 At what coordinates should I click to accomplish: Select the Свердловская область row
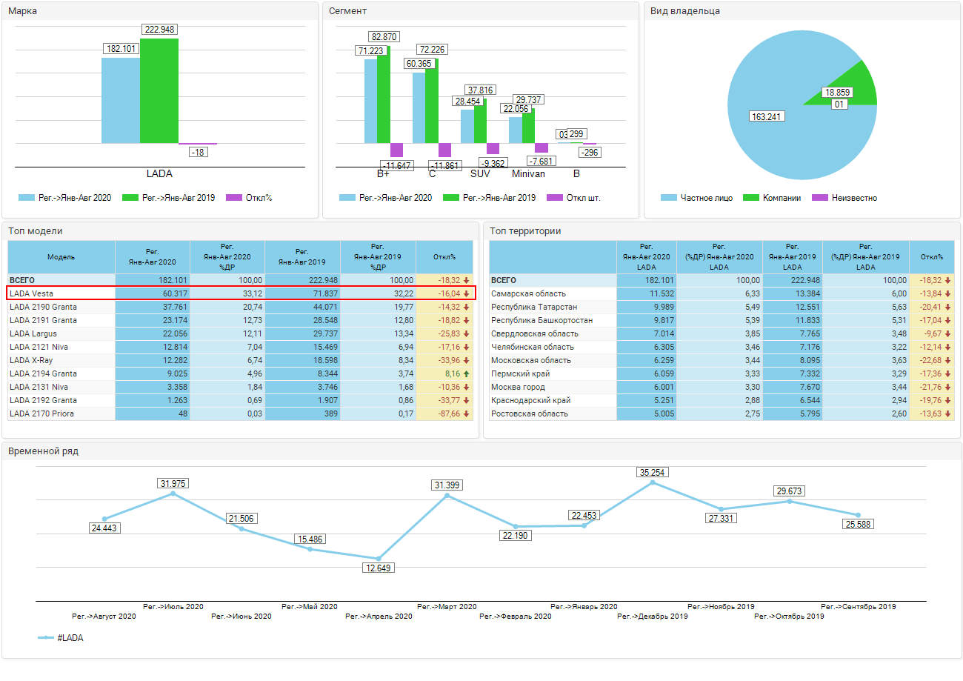coord(722,333)
